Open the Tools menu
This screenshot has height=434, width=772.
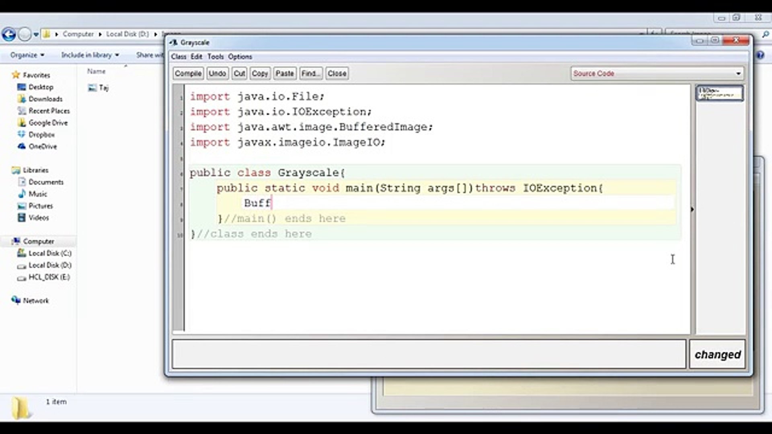coord(215,57)
